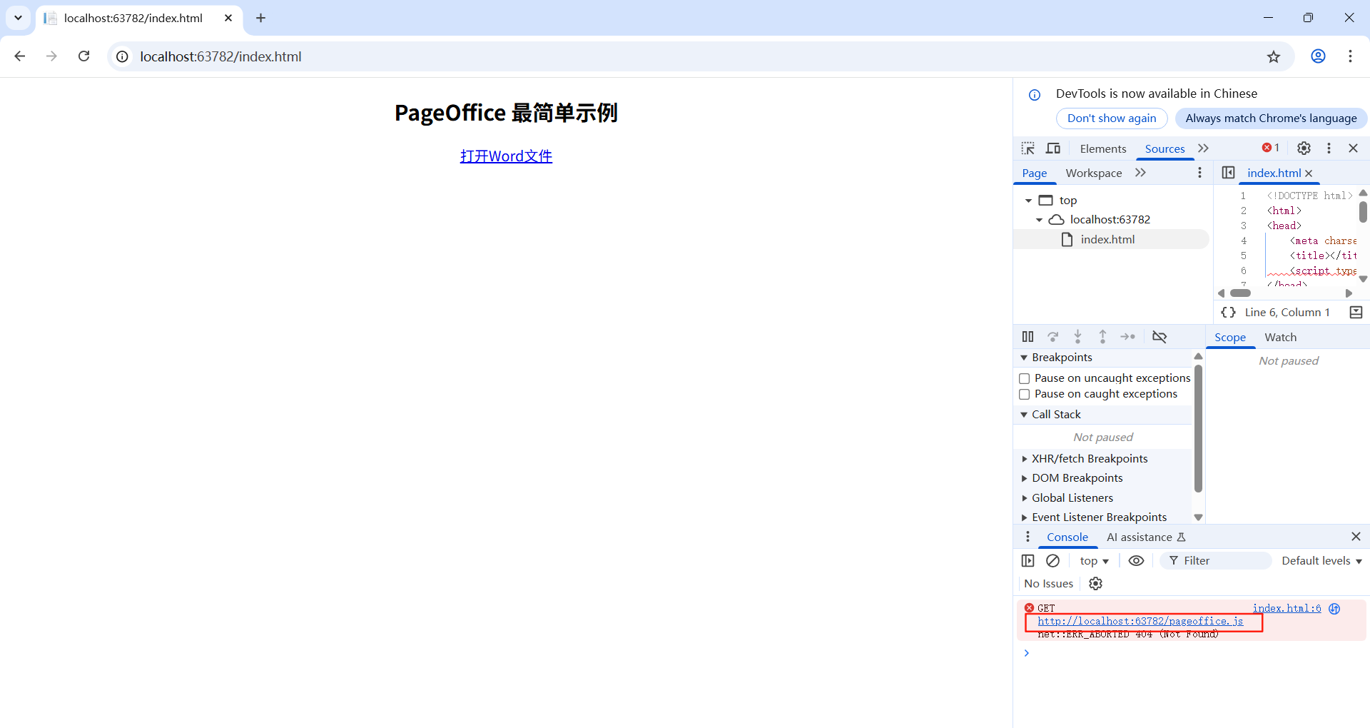Open the drawer three-dot menu
1370x728 pixels.
1027,537
